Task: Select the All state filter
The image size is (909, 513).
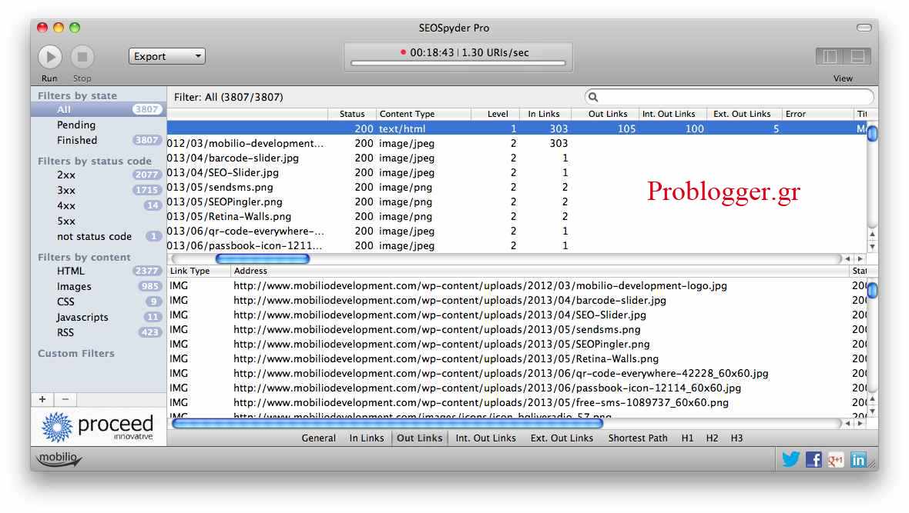Action: 99,109
